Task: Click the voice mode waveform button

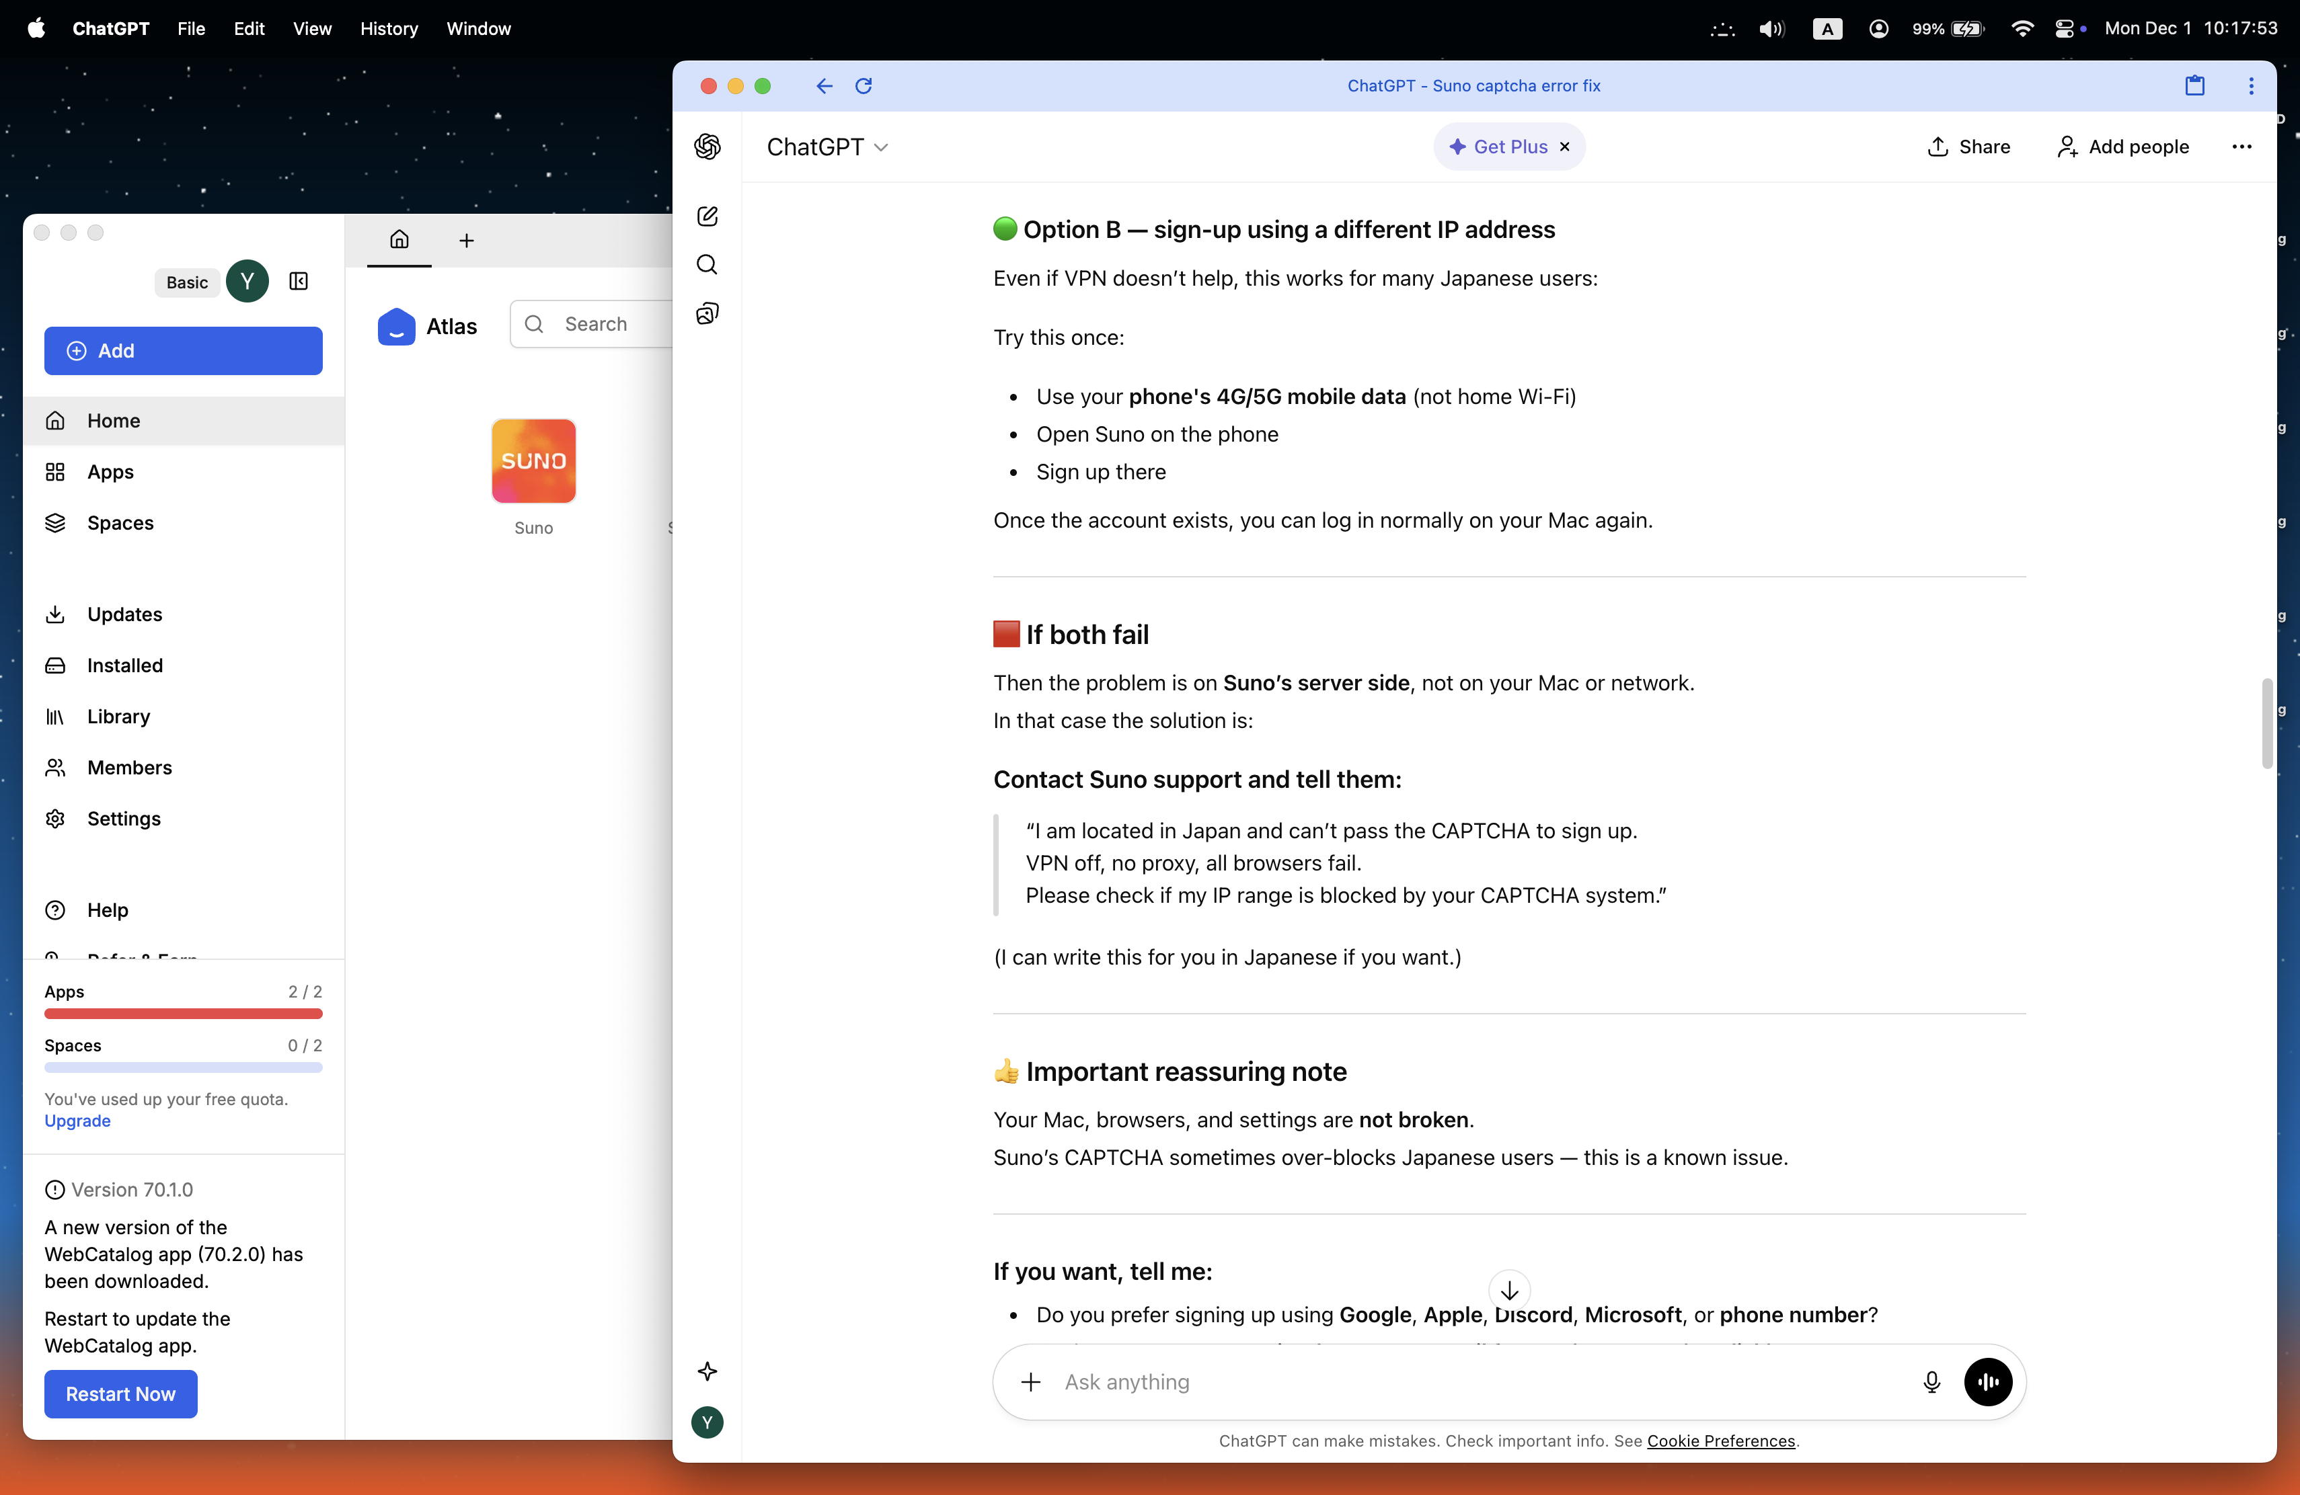Action: (1988, 1382)
